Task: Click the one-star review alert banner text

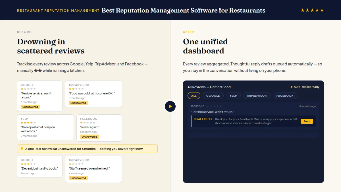Action: 84,149
